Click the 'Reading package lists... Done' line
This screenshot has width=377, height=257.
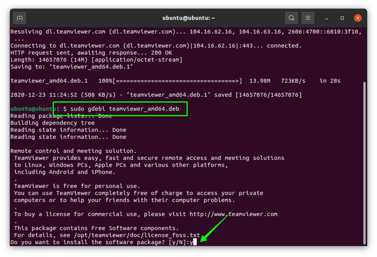61,116
